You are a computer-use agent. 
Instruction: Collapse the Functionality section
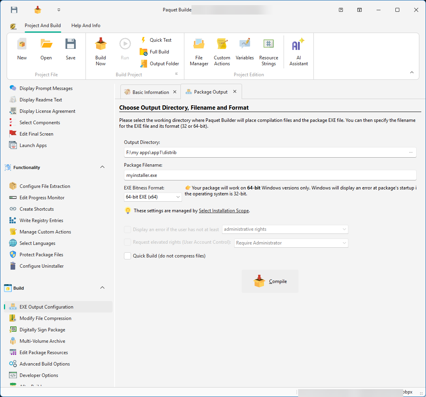tap(102, 167)
